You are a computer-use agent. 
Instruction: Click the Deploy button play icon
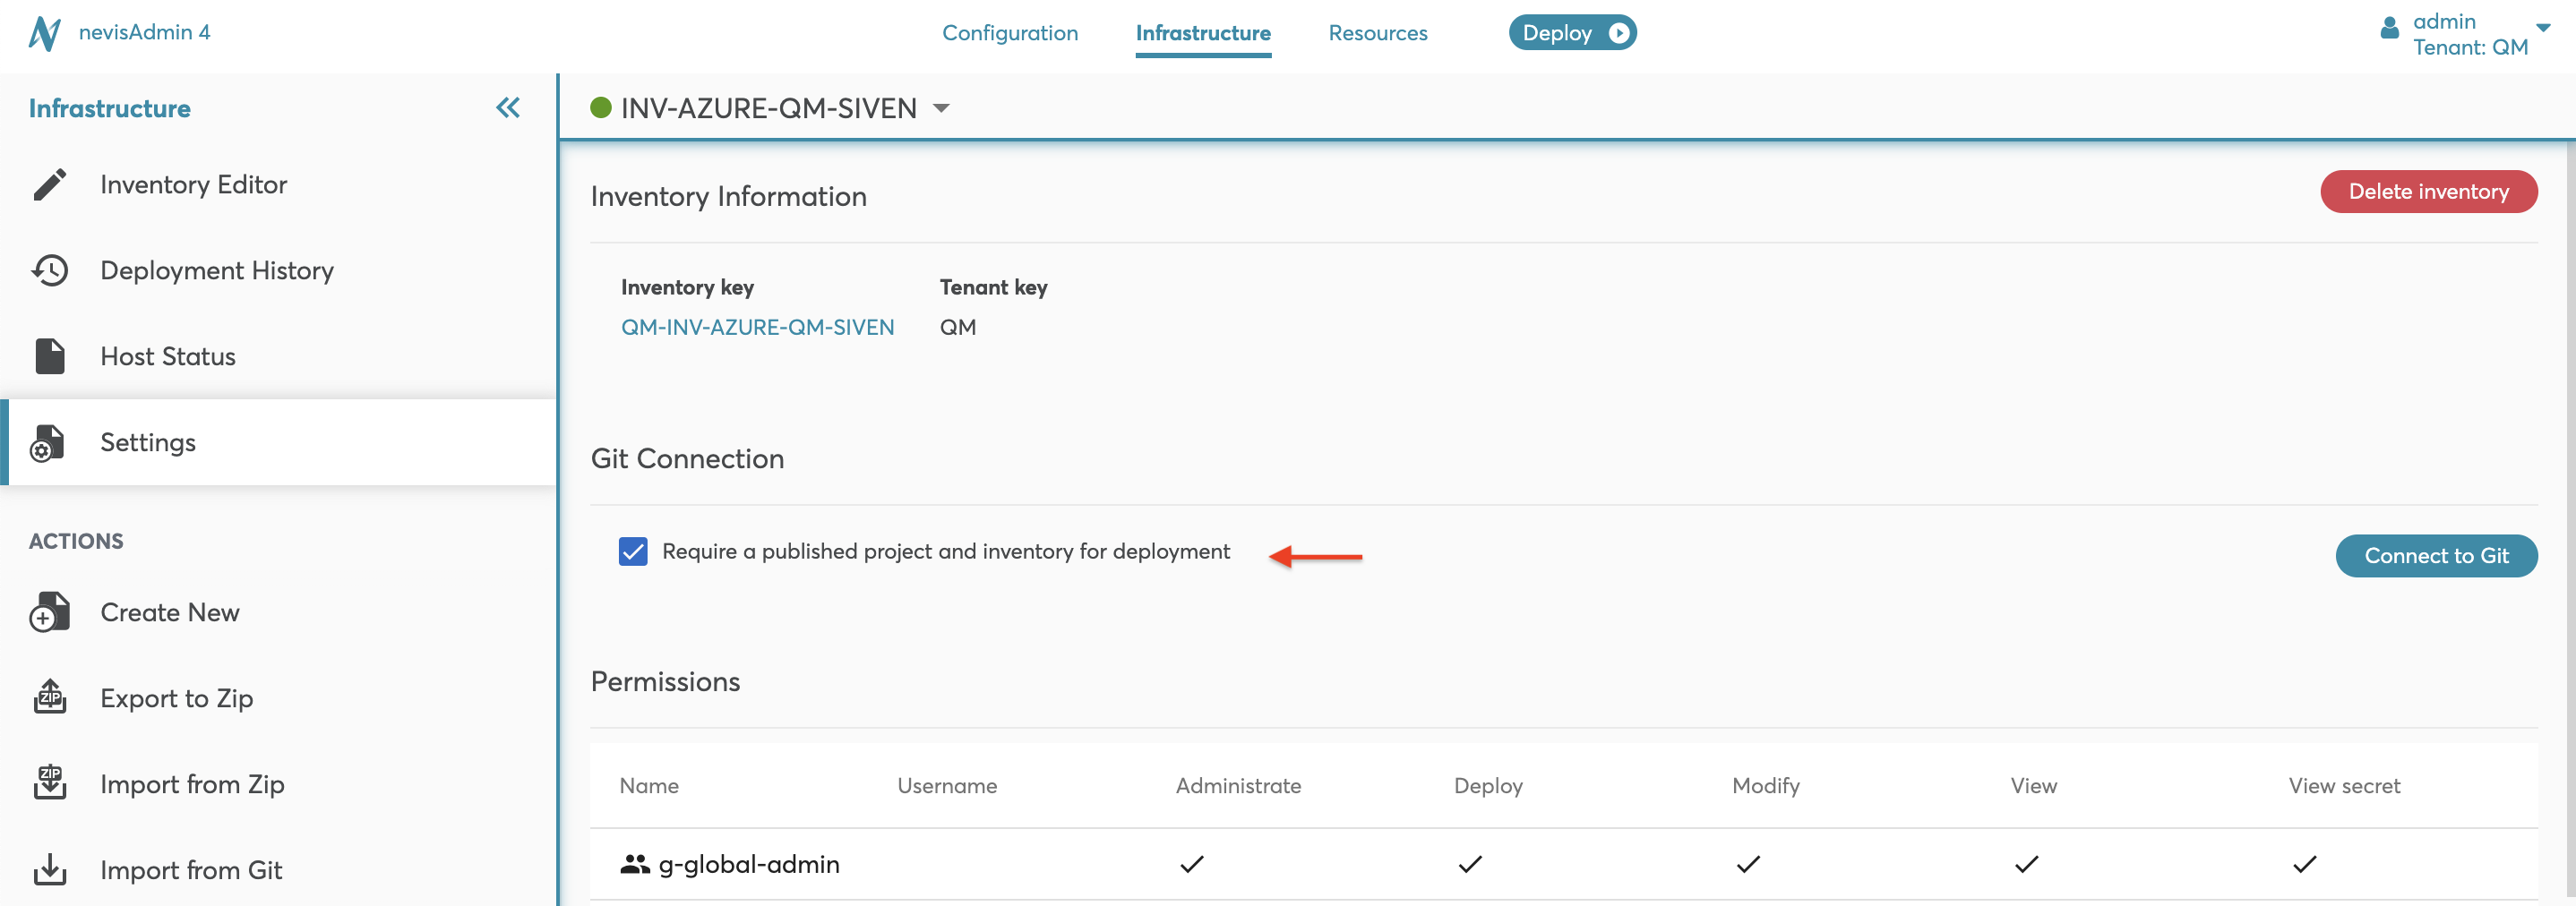[1618, 33]
